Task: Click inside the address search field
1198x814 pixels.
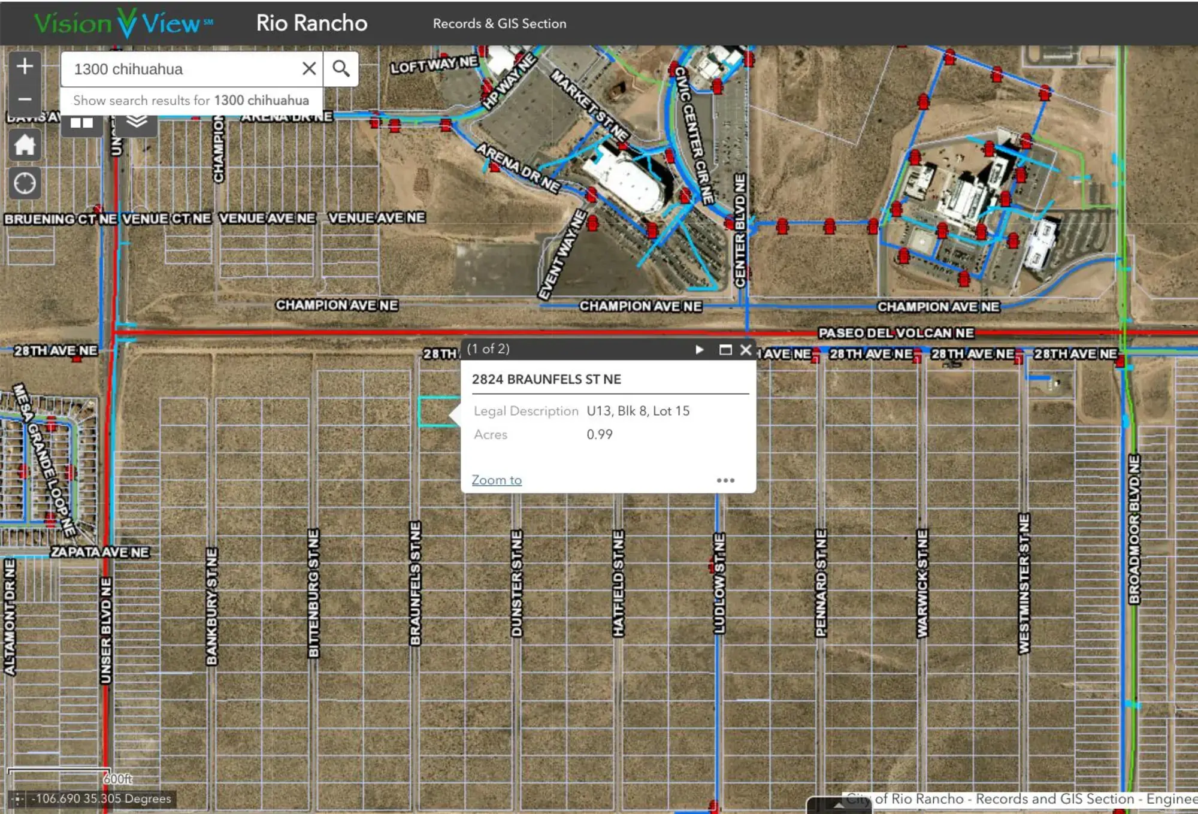Action: (x=180, y=69)
